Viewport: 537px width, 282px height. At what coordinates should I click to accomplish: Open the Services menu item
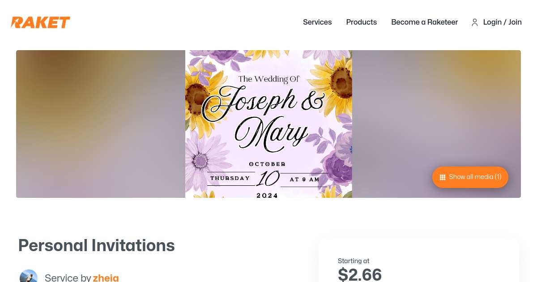tap(317, 22)
